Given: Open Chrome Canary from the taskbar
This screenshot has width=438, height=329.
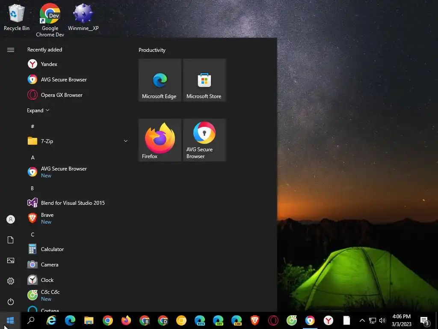Looking at the screenshot, I should [x=181, y=320].
